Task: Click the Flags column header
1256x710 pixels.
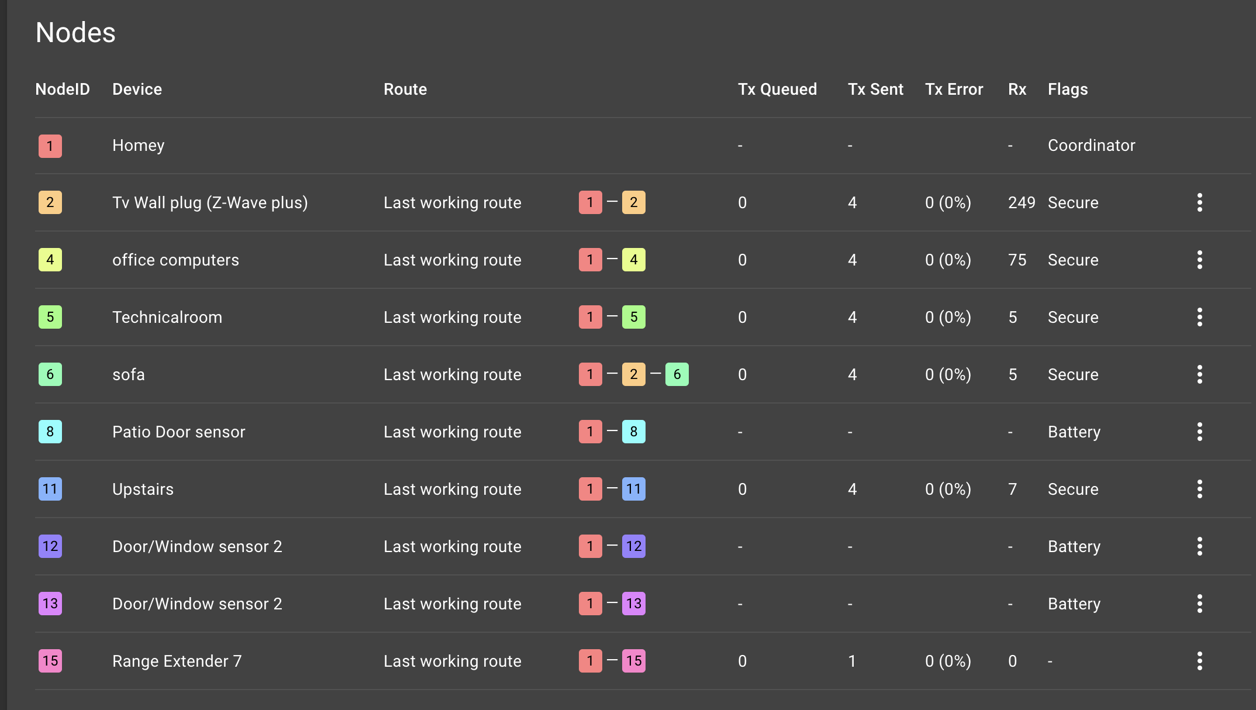Action: [1067, 89]
